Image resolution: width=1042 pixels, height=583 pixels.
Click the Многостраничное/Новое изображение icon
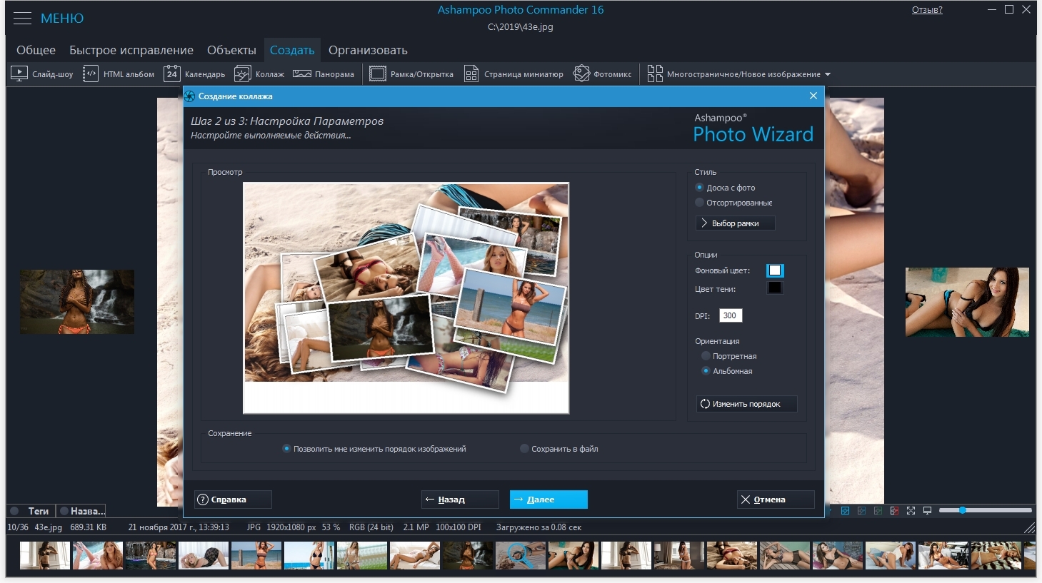tap(655, 73)
